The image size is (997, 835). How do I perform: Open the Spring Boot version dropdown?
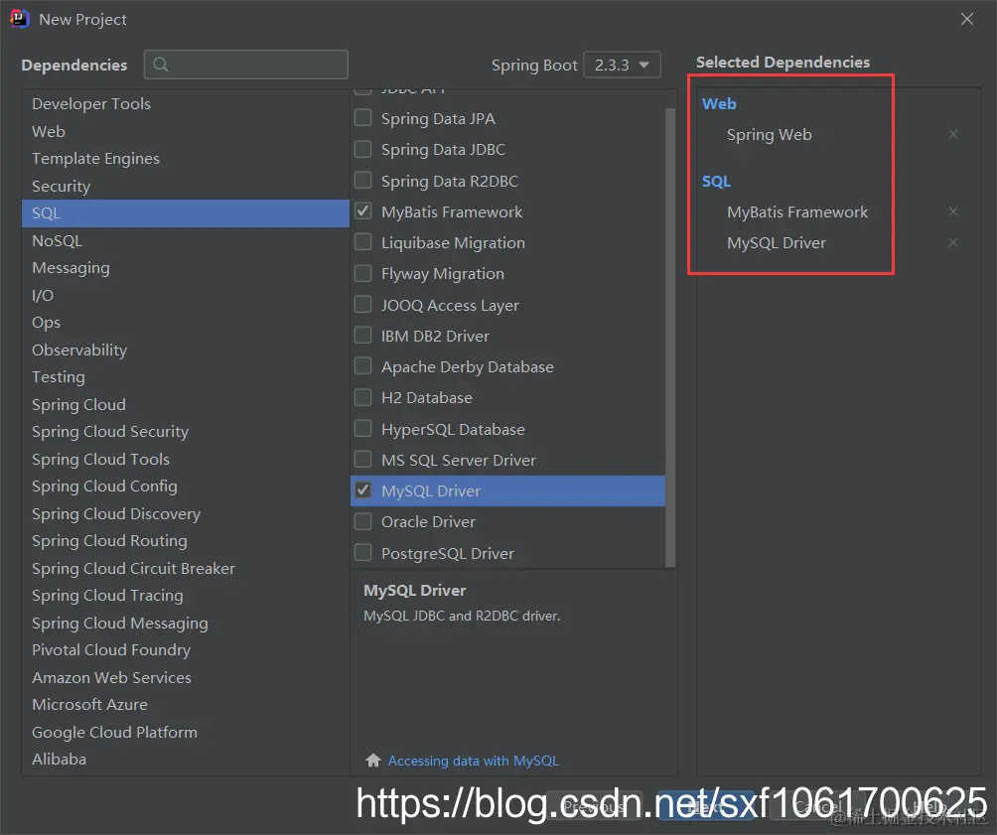tap(622, 65)
